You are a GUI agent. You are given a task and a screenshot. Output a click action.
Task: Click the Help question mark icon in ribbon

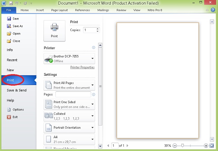[x=213, y=10]
